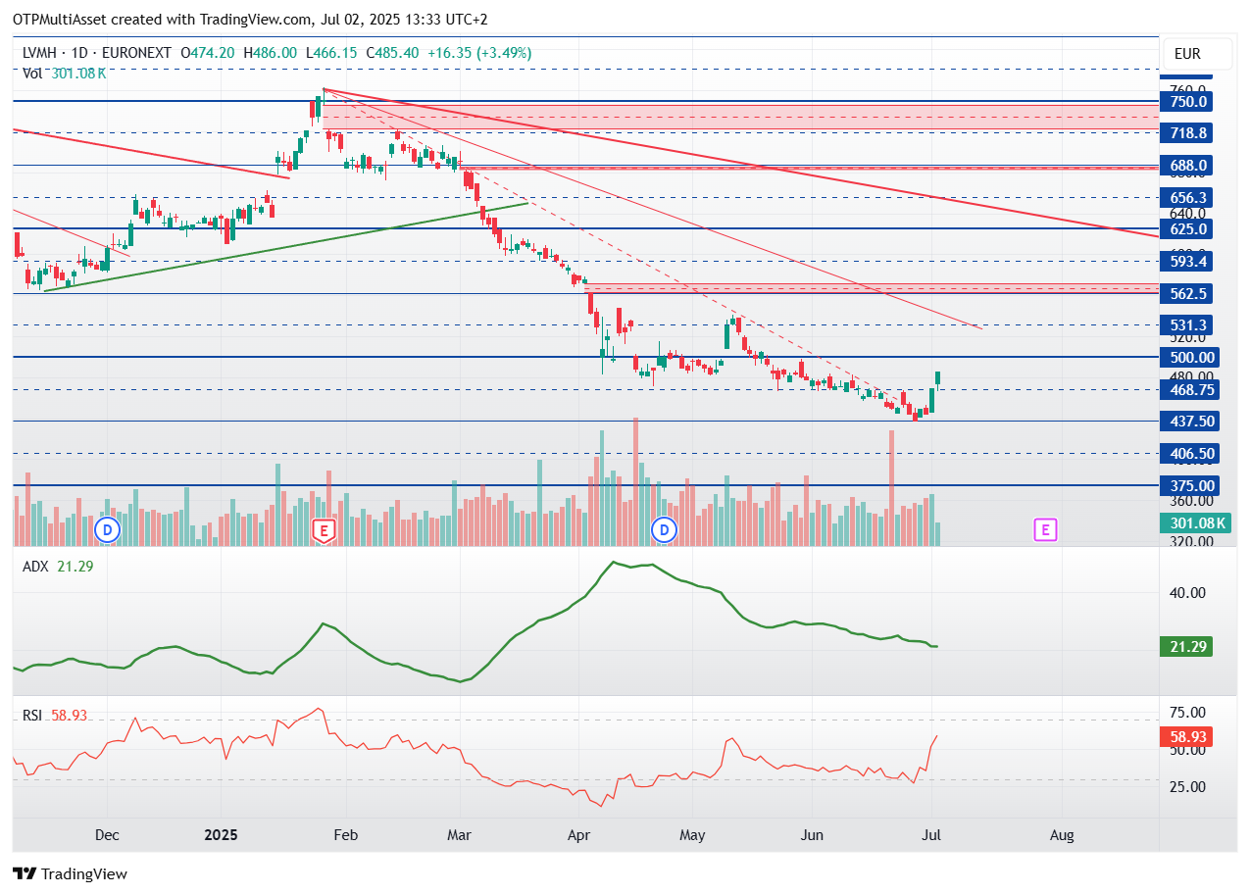Click the green ascending trendline
The image size is (1250, 895).
coord(286,246)
